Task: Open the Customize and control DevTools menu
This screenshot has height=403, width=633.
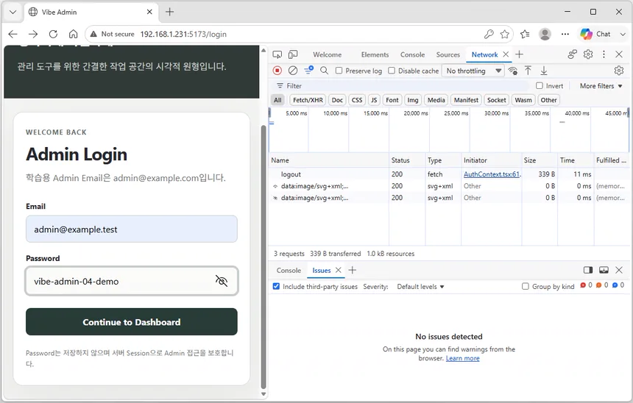Action: coord(604,54)
